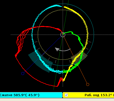The width and height of the screenshot is (114, 101).
Task: Click the tip of the red spike at the bottom
Action: 61,78
